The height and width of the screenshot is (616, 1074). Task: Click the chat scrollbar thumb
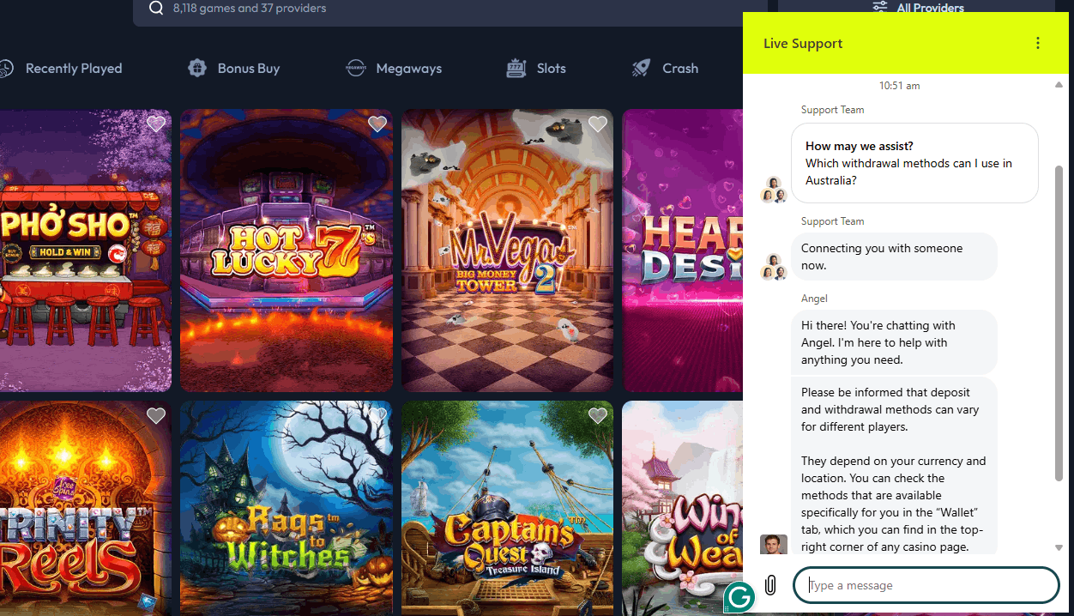click(1059, 323)
